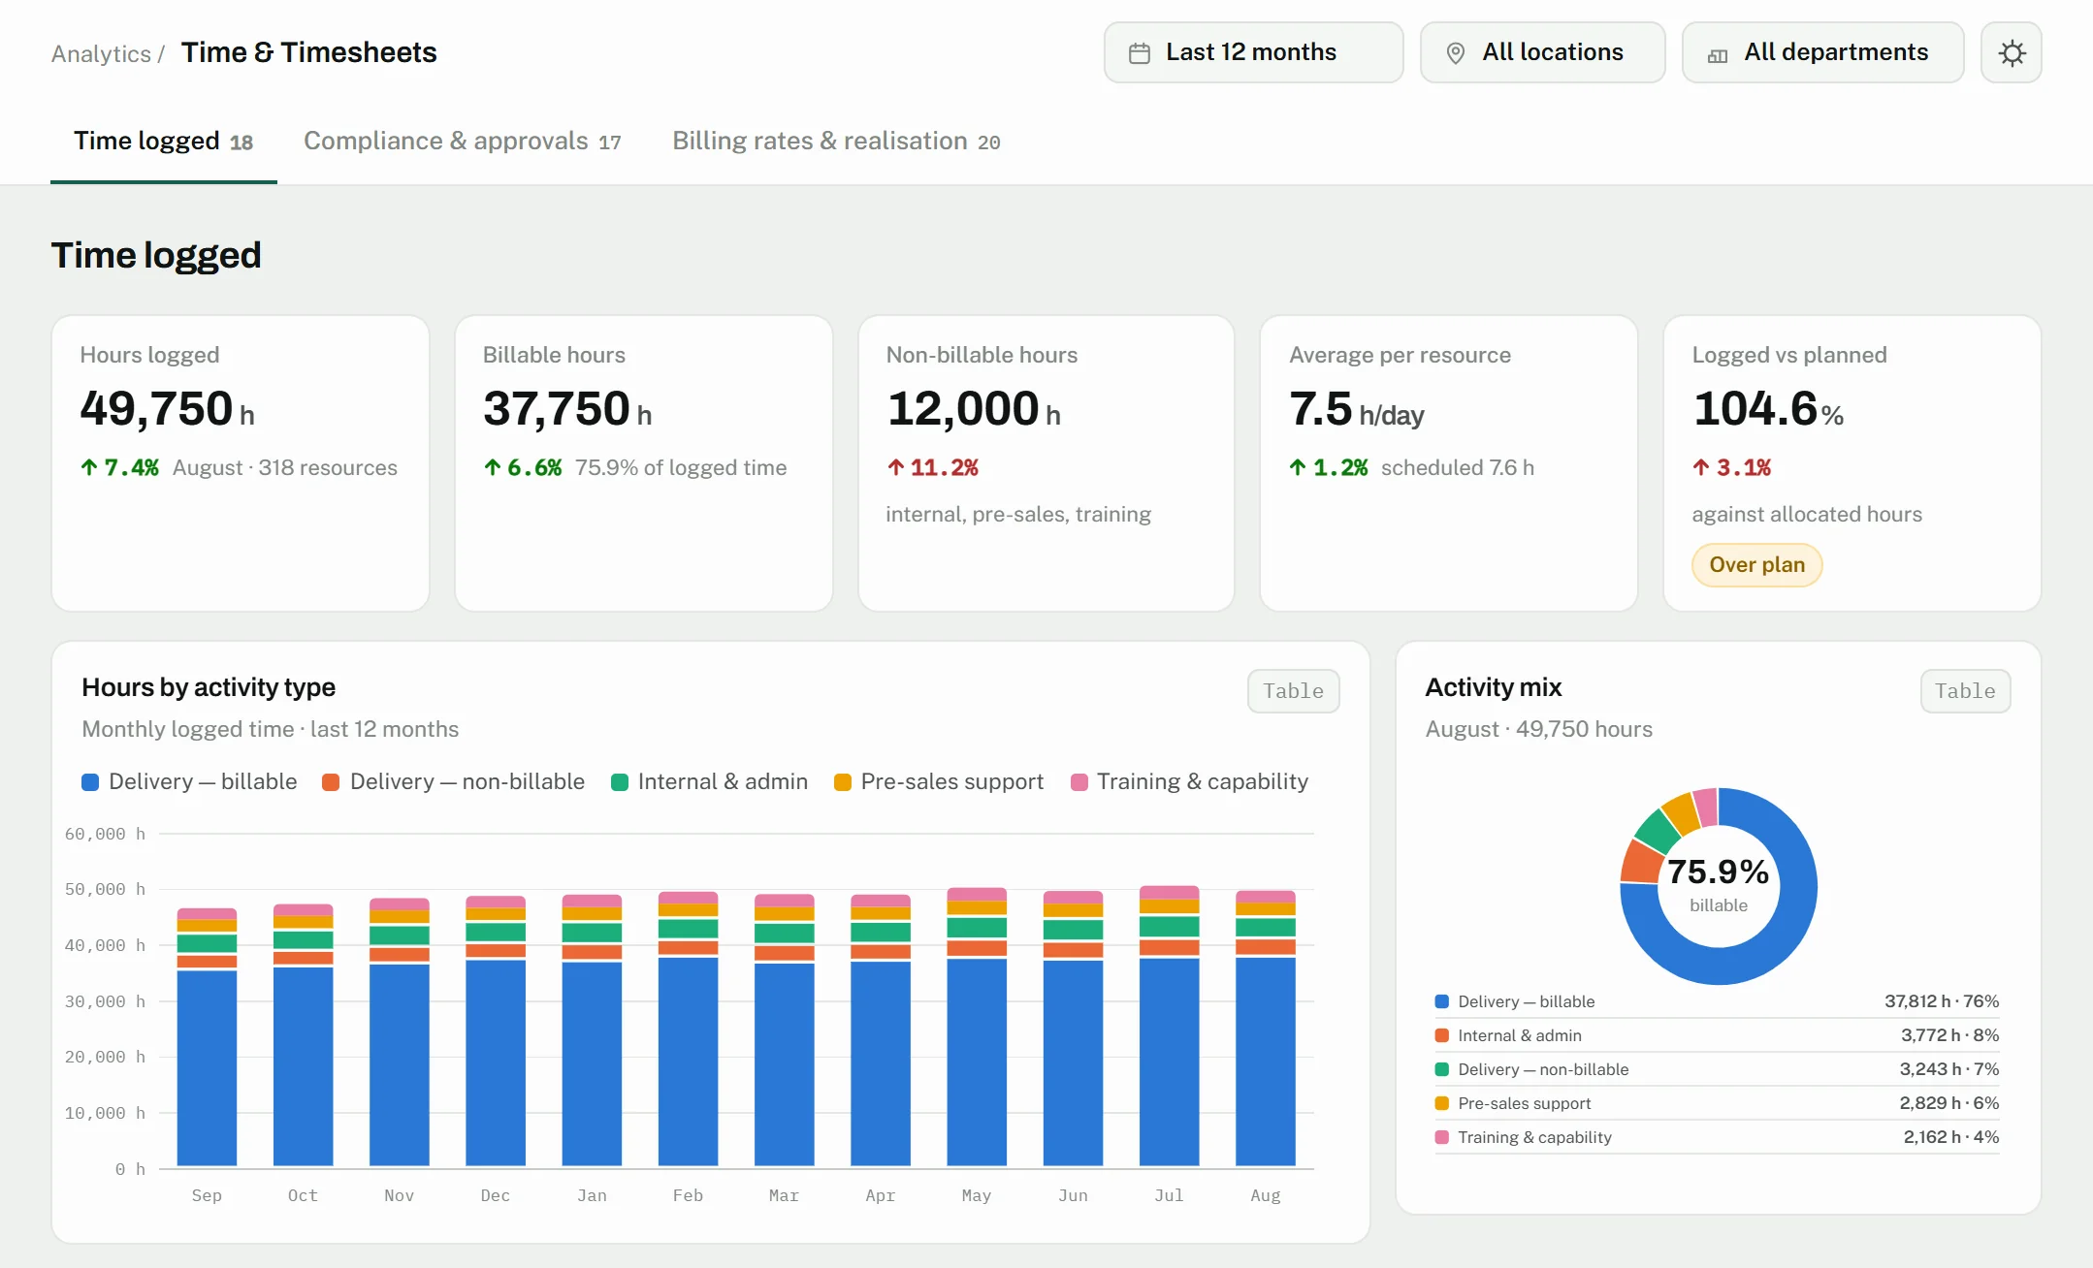Select Internal & admin row in Activity mix
Screen dimensions: 2093x1268
1717,1035
